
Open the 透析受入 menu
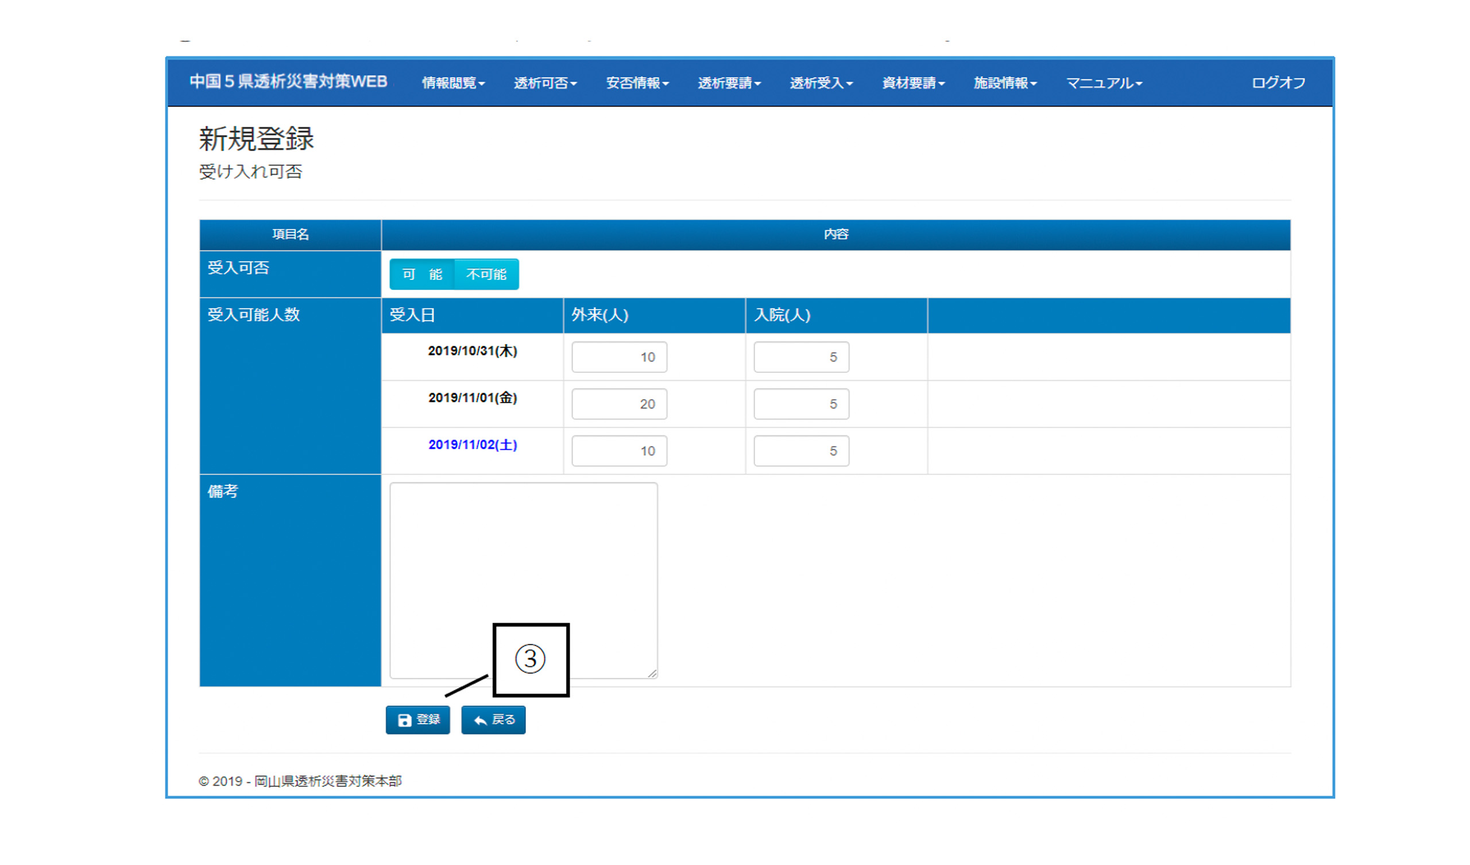tap(821, 83)
